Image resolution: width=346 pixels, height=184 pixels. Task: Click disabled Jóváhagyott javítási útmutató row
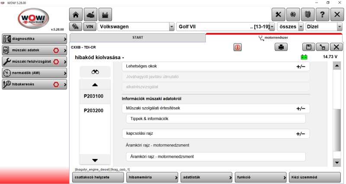(x=216, y=77)
